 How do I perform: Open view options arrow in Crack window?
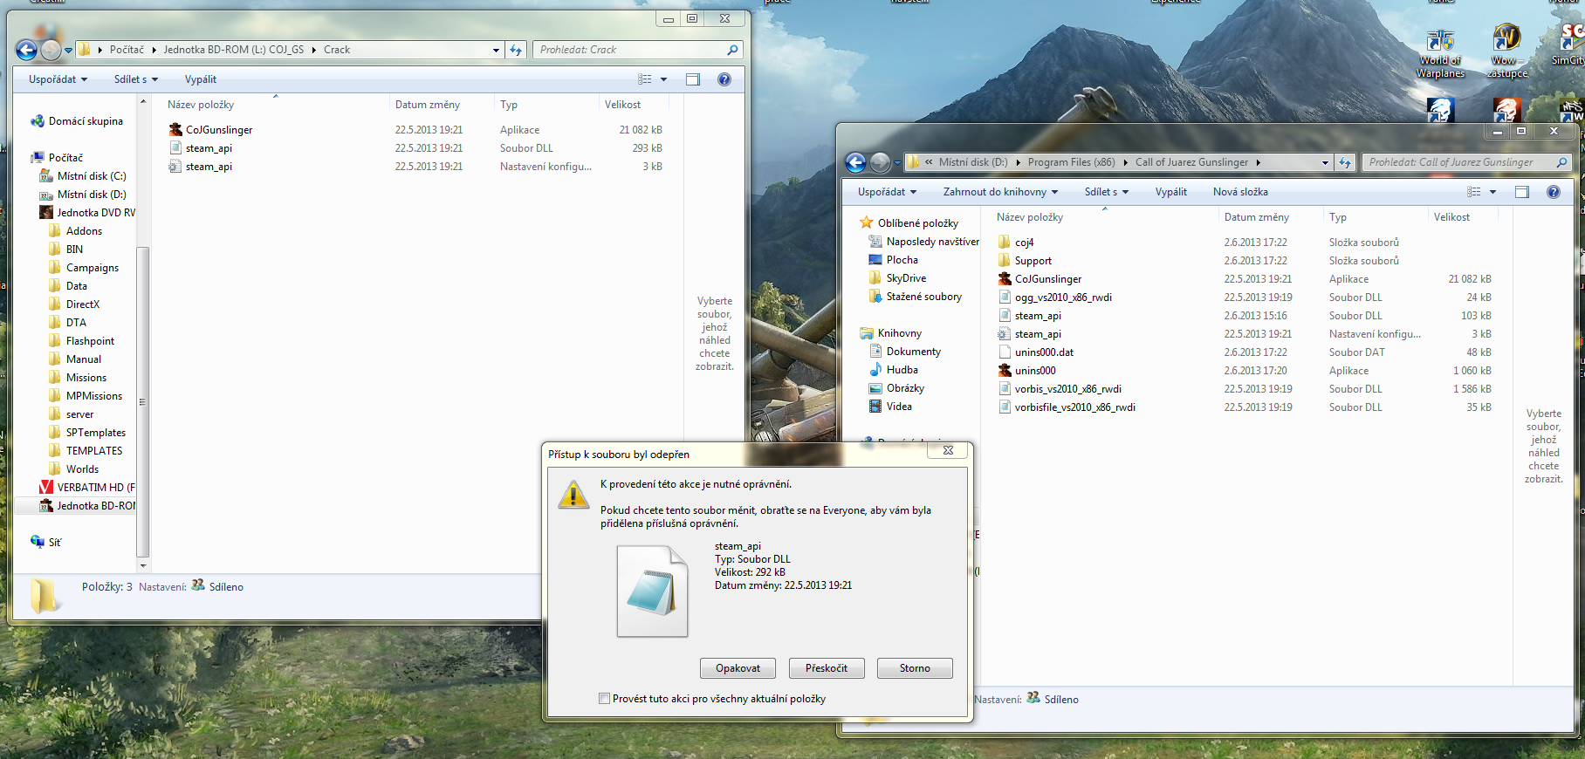(x=663, y=79)
